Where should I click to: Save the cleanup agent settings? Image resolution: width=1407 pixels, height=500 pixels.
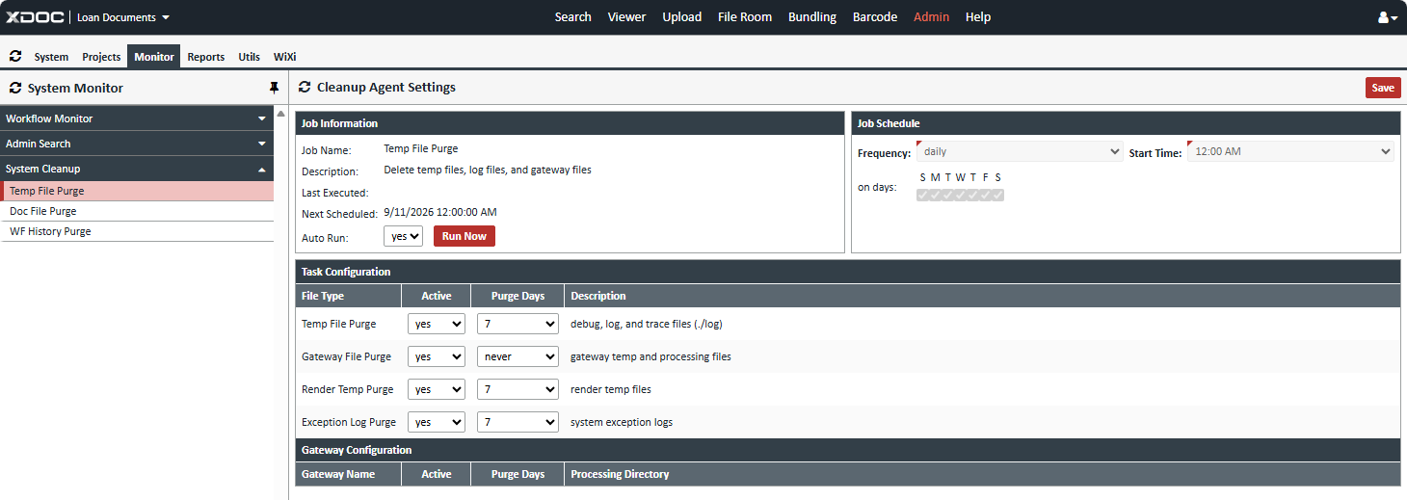point(1383,88)
